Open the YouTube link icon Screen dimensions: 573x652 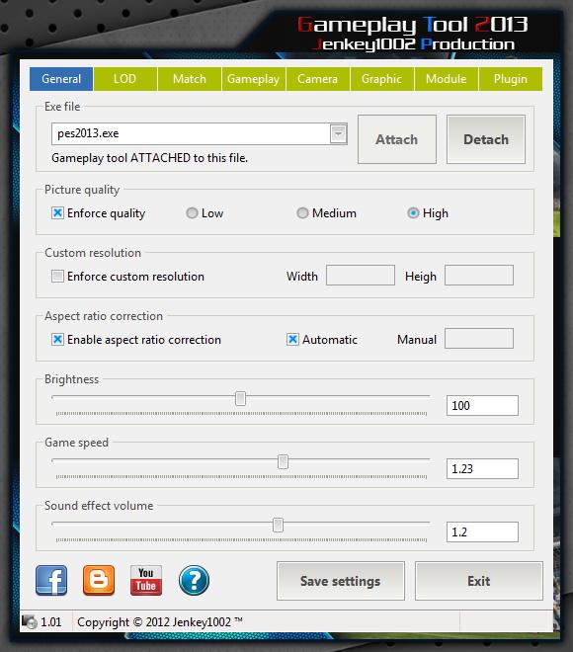(x=146, y=580)
